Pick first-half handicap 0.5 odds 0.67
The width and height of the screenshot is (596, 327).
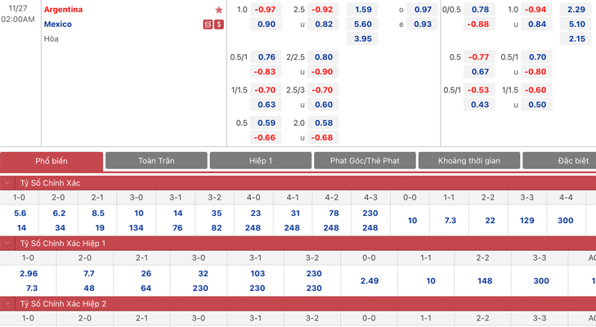[479, 72]
